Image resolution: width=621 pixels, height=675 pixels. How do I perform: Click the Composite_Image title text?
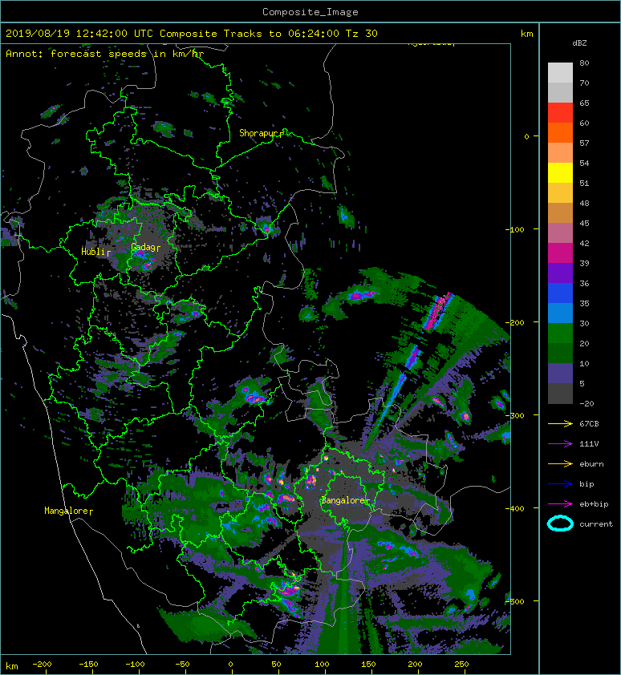[x=310, y=12]
